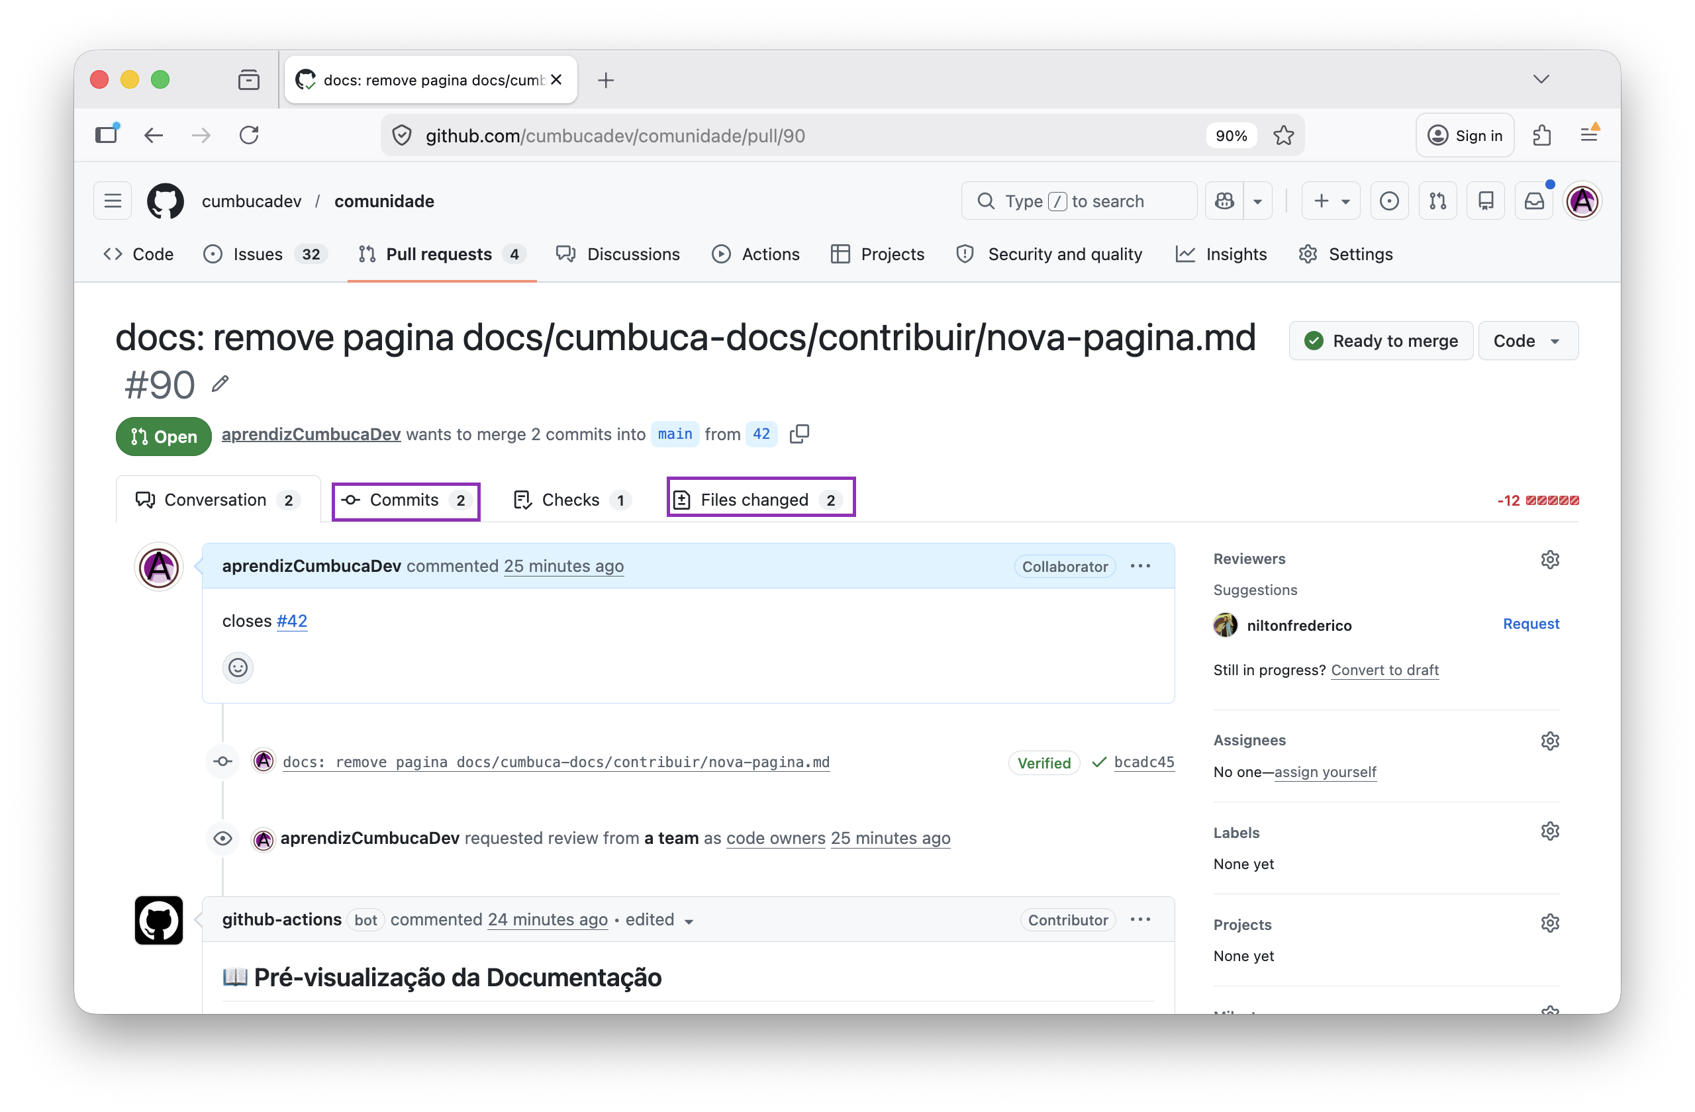Open the pull requests icon in header

tap(1437, 201)
